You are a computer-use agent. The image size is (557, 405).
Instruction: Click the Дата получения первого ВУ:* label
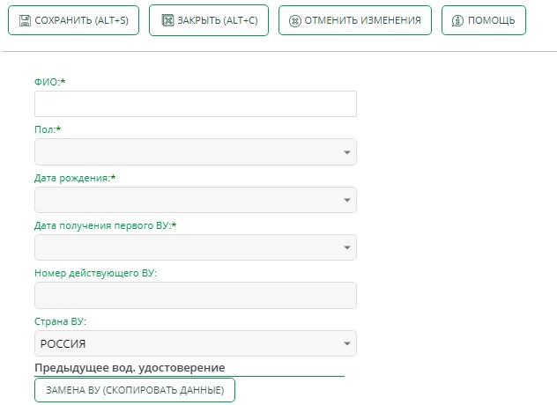(x=106, y=225)
